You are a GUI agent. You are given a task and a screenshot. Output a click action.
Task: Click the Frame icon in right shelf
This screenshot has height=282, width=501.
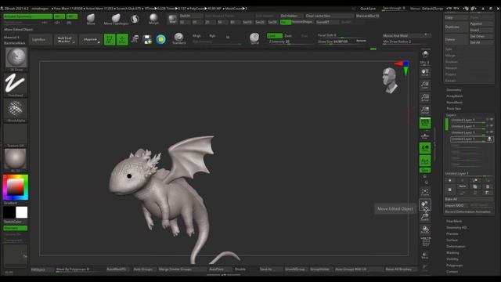(425, 192)
